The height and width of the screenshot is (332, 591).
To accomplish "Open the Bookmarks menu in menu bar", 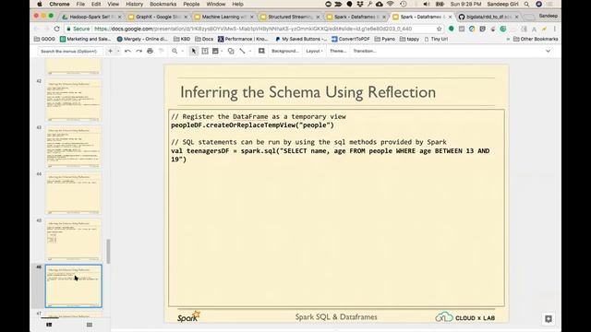I will (x=163, y=4).
